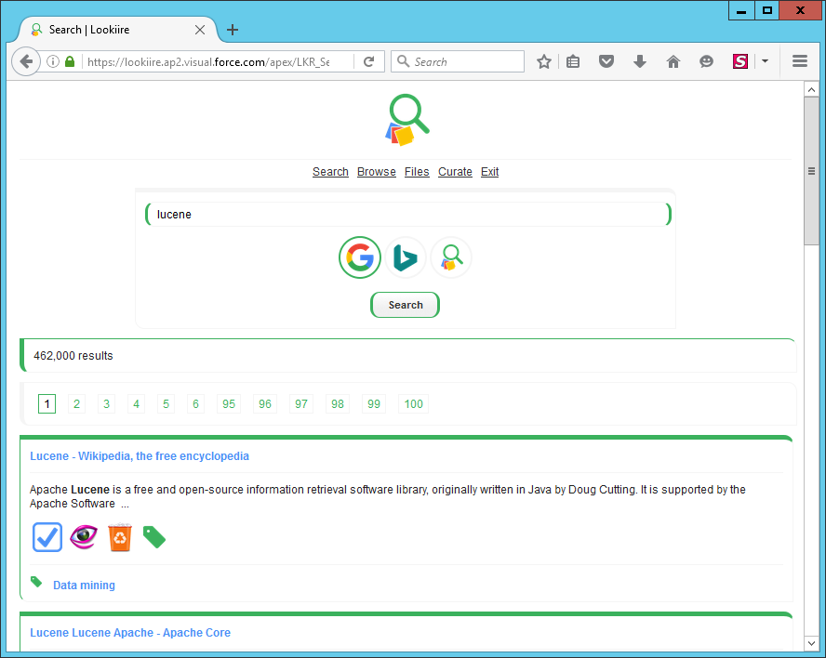Screen dimensions: 826x658
Task: Open the Firefox downloads arrow icon
Action: (640, 61)
